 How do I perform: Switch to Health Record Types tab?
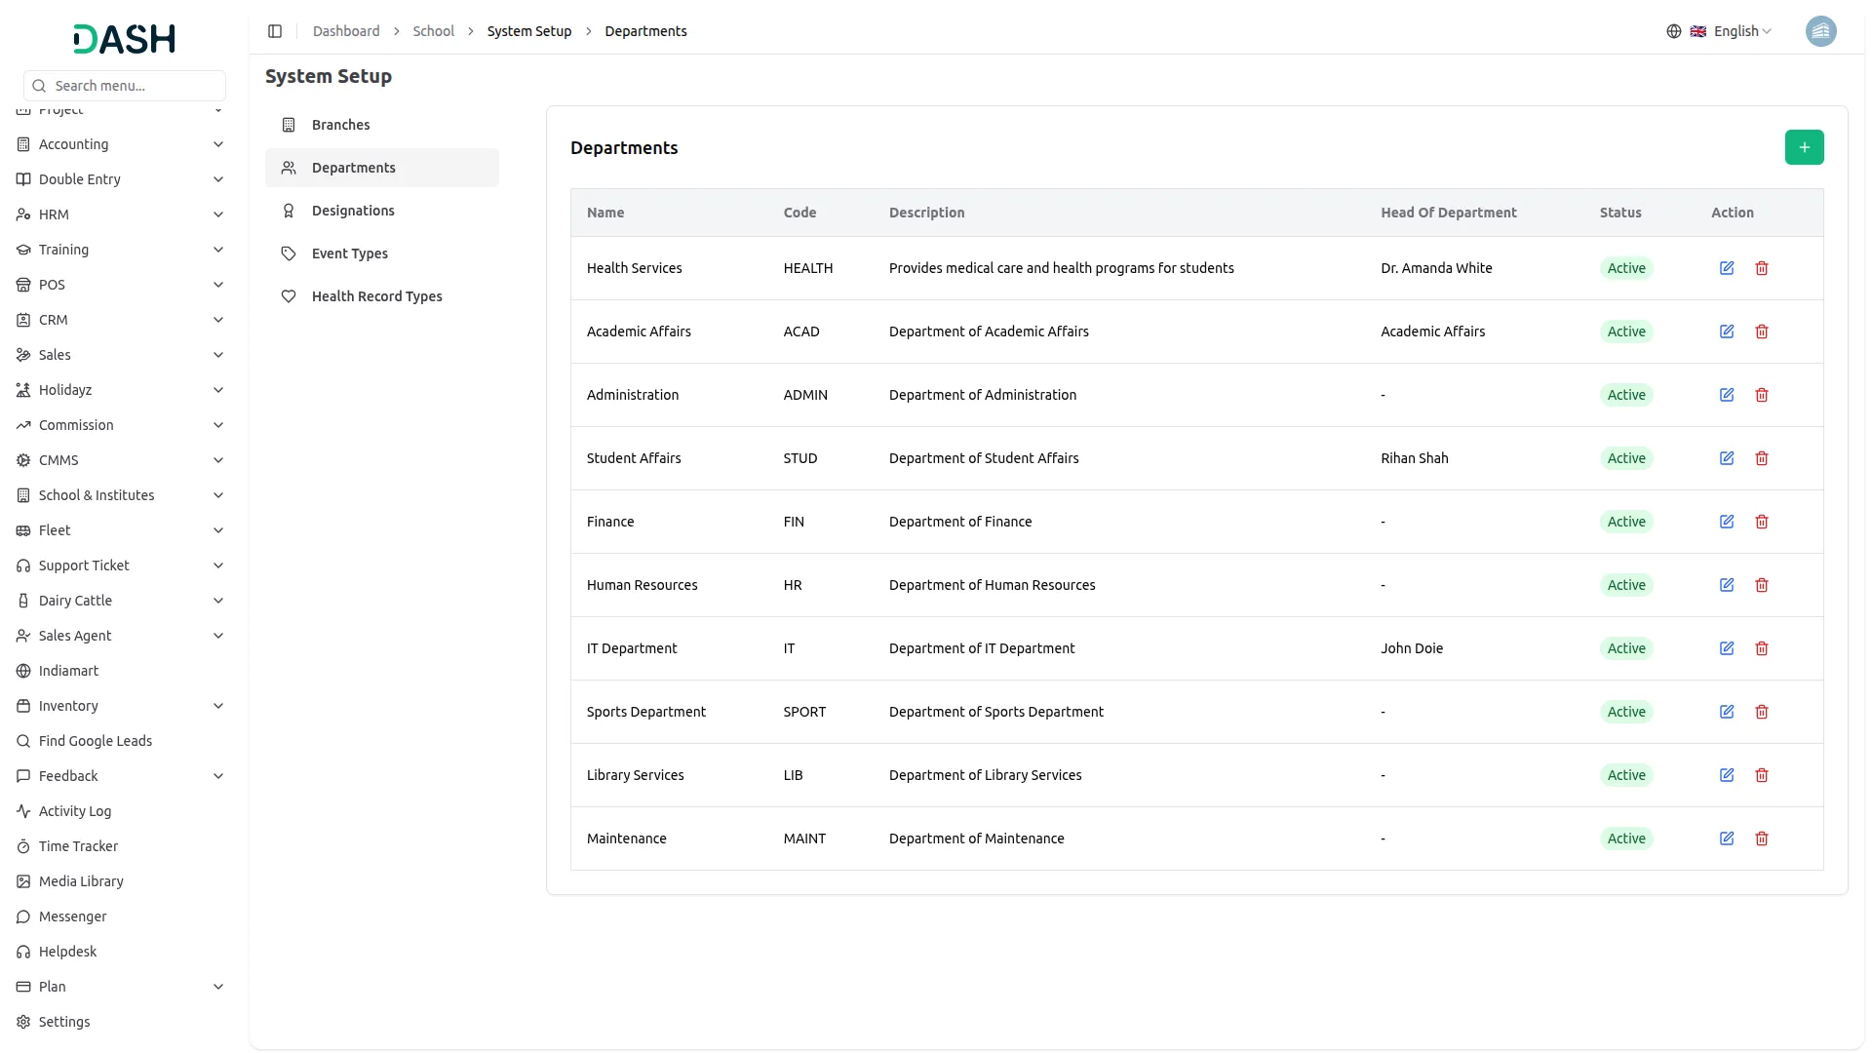point(376,296)
